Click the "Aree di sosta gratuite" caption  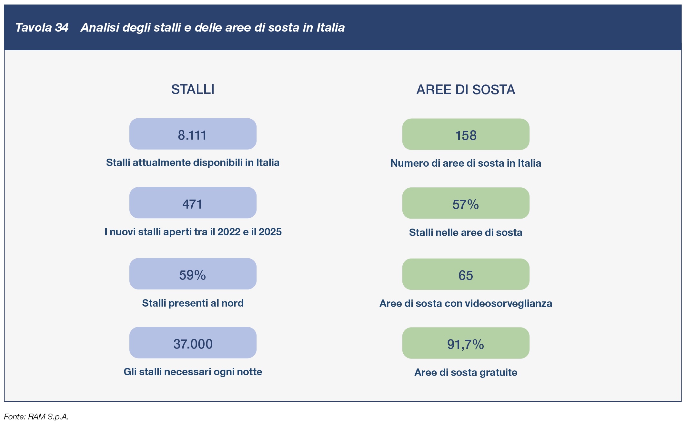(465, 372)
